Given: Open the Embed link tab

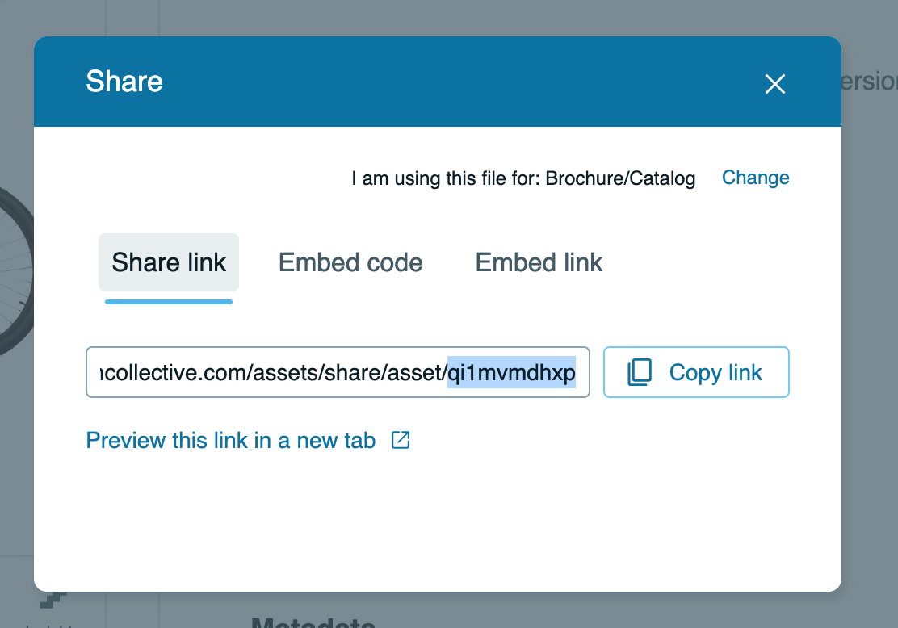Looking at the screenshot, I should coord(539,262).
